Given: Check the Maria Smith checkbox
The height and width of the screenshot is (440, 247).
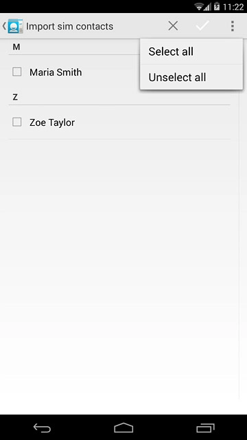Looking at the screenshot, I should click(x=16, y=72).
